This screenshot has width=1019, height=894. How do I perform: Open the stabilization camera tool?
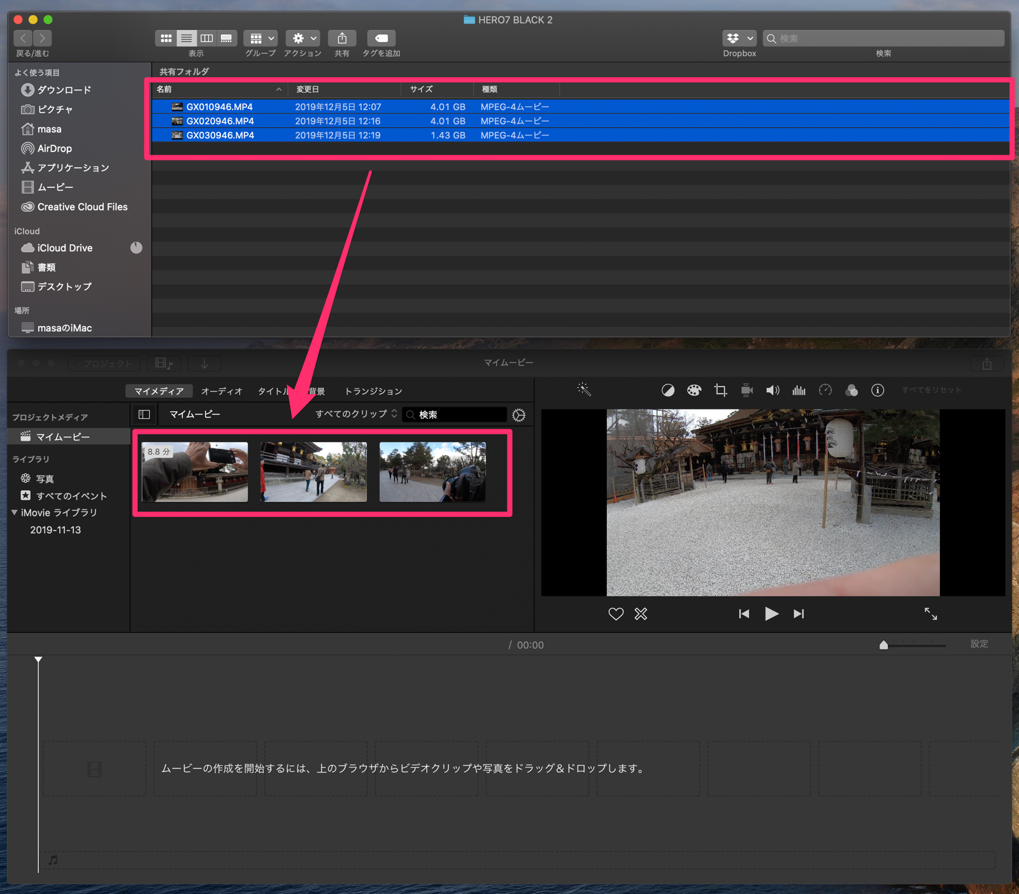click(x=747, y=390)
